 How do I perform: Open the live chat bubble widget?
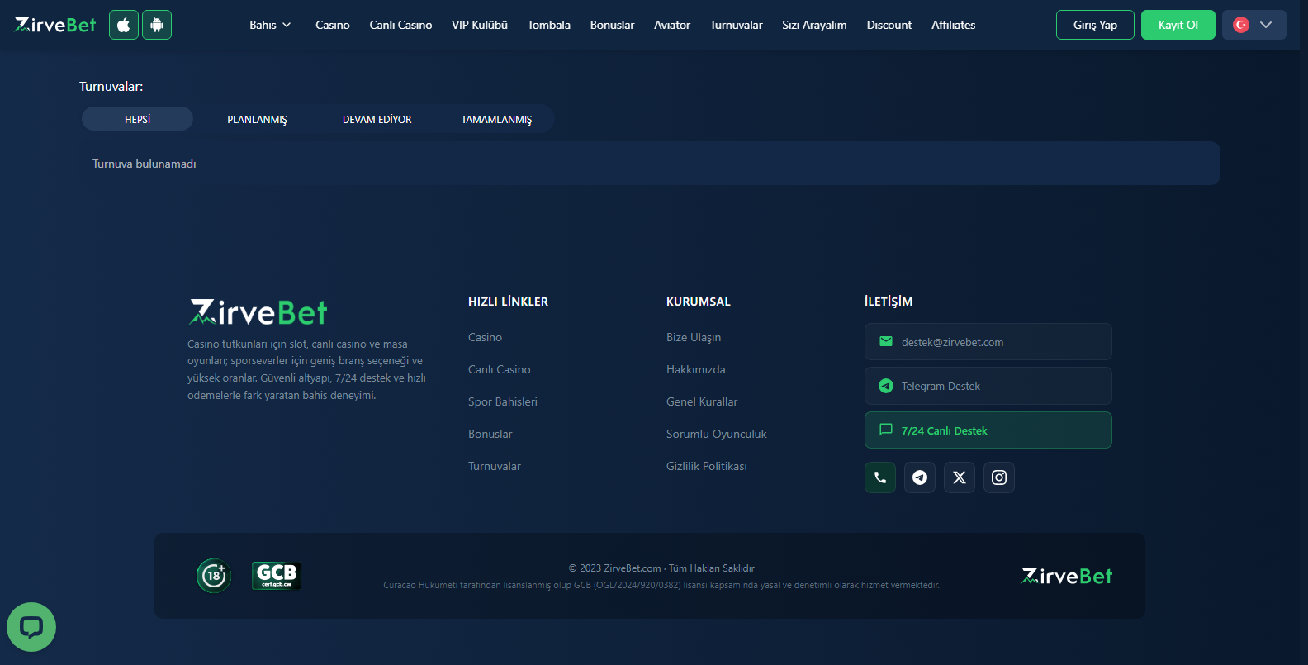pyautogui.click(x=31, y=627)
